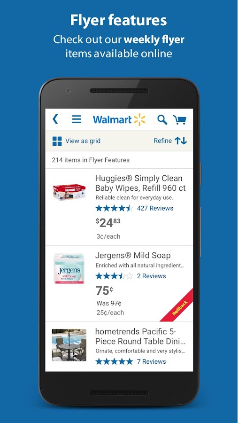Tap the Walmart spark logo
Viewport: 238px width, 423px height.
[x=139, y=119]
